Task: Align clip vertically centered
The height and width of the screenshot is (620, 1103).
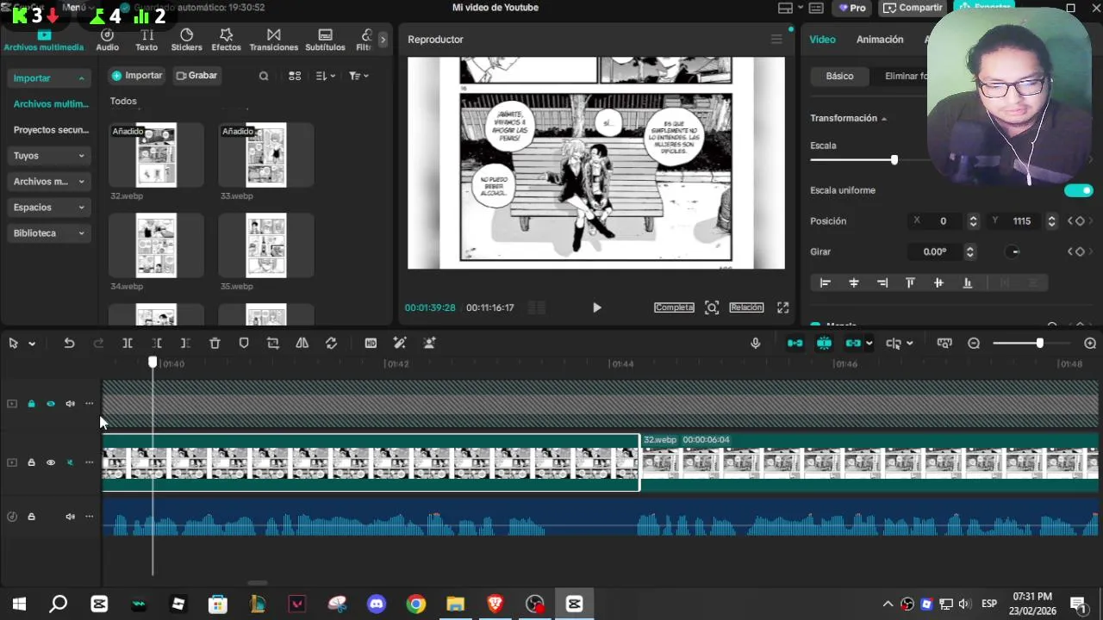Action: [938, 282]
